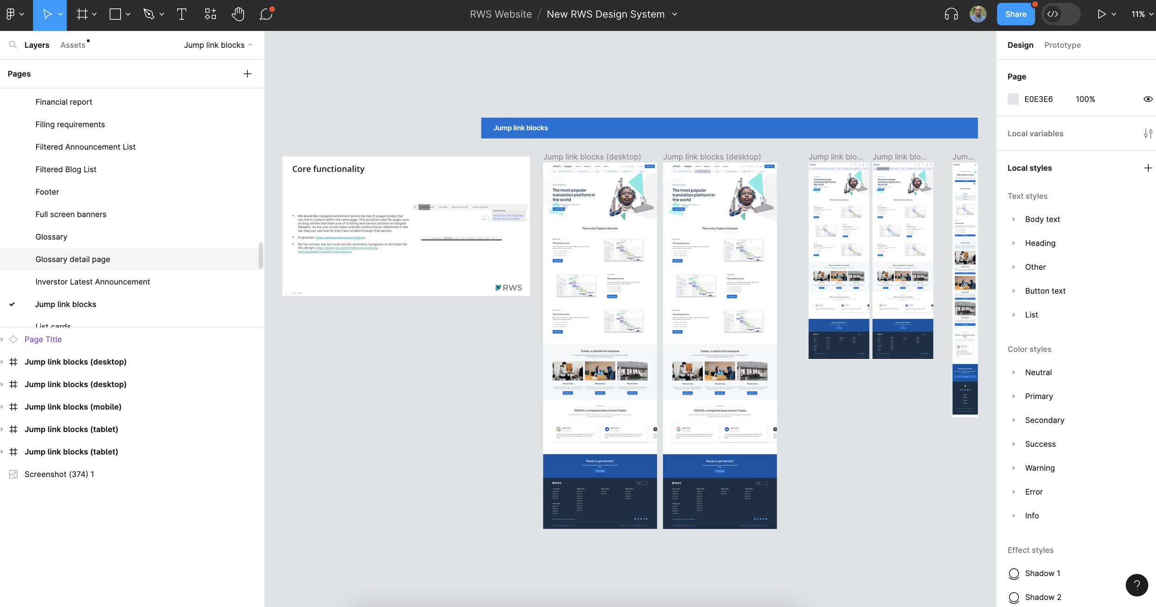The image size is (1156, 607).
Task: Open the Resources components tool
Action: (x=210, y=14)
